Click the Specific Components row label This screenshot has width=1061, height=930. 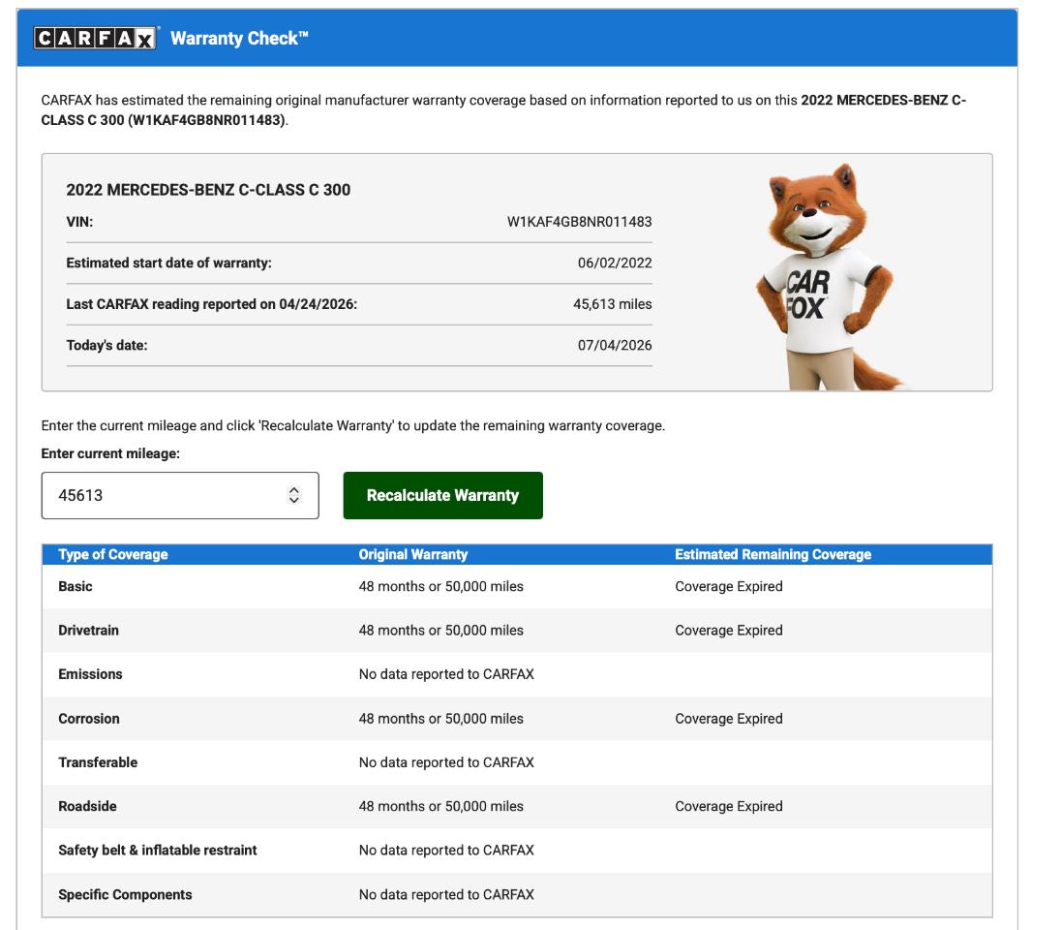[125, 894]
